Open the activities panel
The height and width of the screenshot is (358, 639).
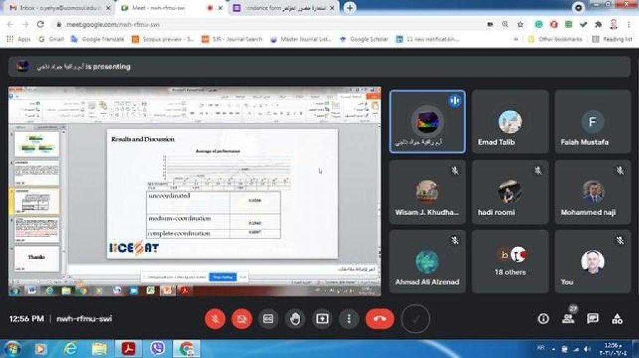click(x=617, y=319)
